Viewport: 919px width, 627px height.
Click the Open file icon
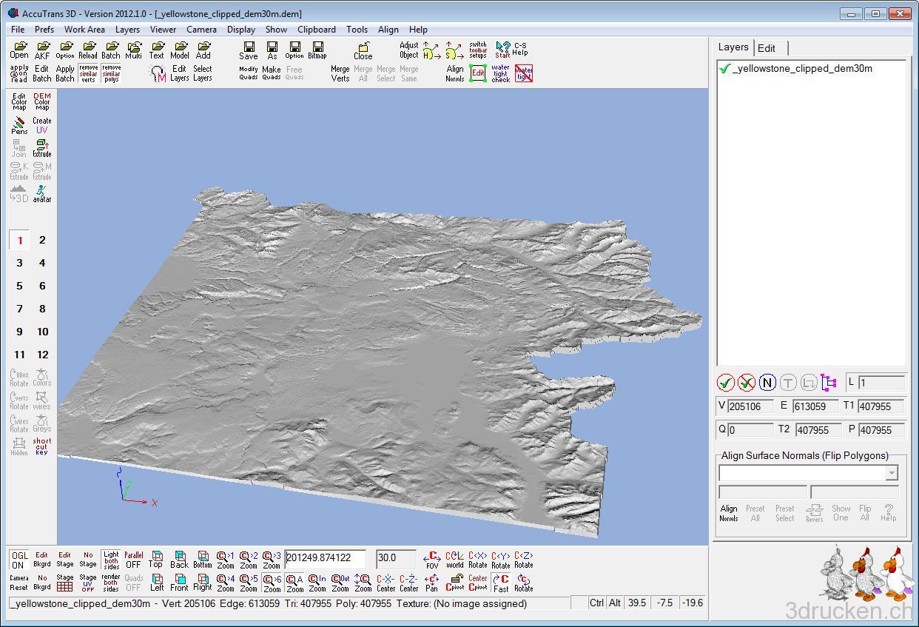point(19,50)
